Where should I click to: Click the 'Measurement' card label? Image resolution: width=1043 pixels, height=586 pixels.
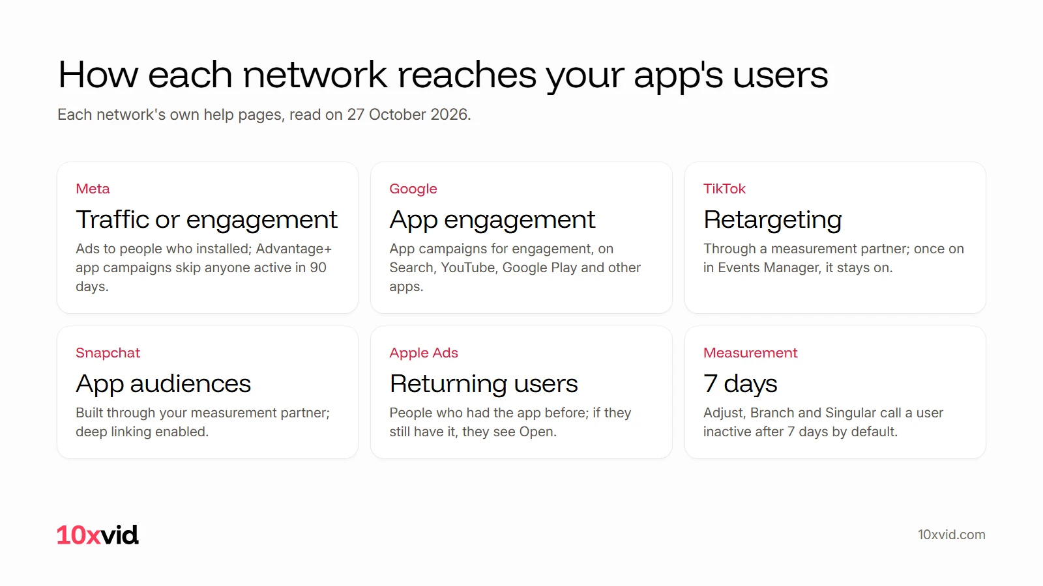[x=750, y=353]
